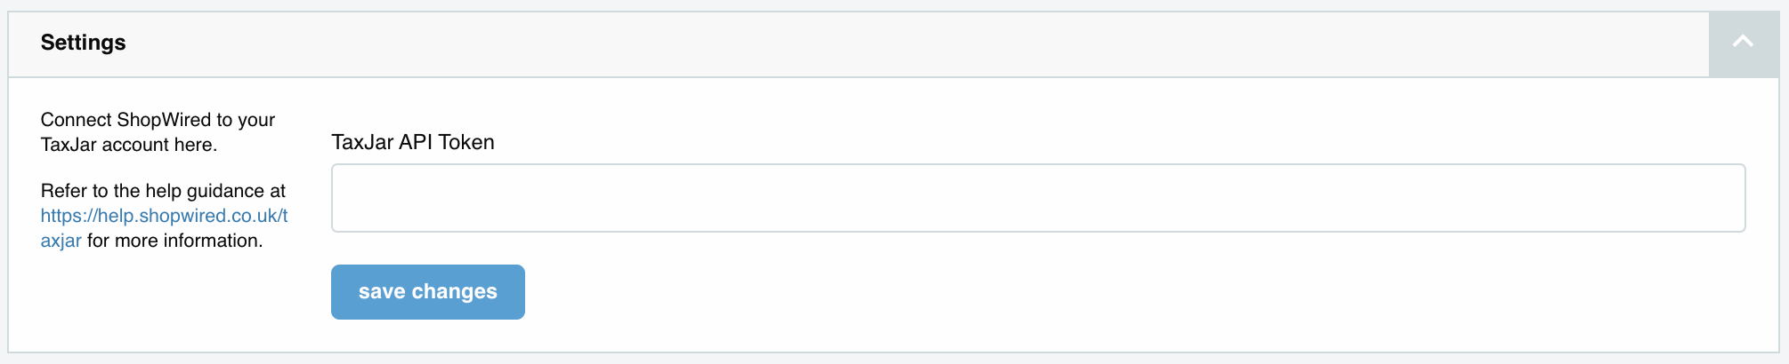This screenshot has height=364, width=1789.
Task: Click the save changes button
Action: click(427, 292)
